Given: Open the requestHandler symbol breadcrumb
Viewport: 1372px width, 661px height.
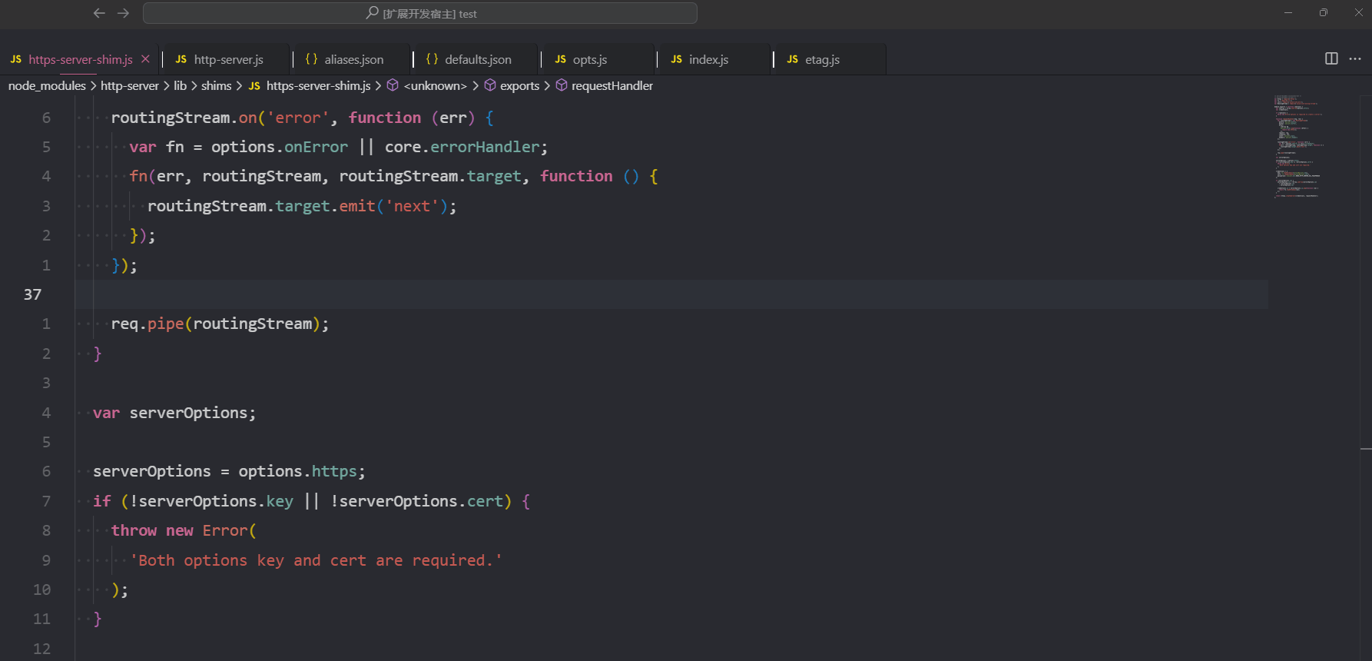Looking at the screenshot, I should (x=612, y=85).
